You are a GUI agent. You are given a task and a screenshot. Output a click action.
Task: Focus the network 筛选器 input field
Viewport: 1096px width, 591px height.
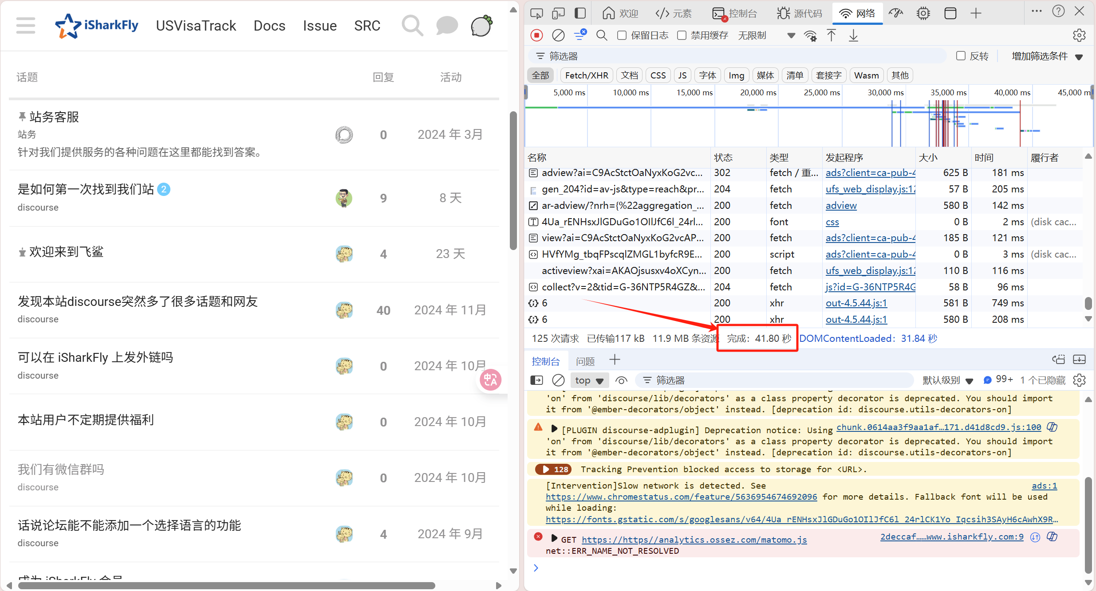tap(737, 56)
